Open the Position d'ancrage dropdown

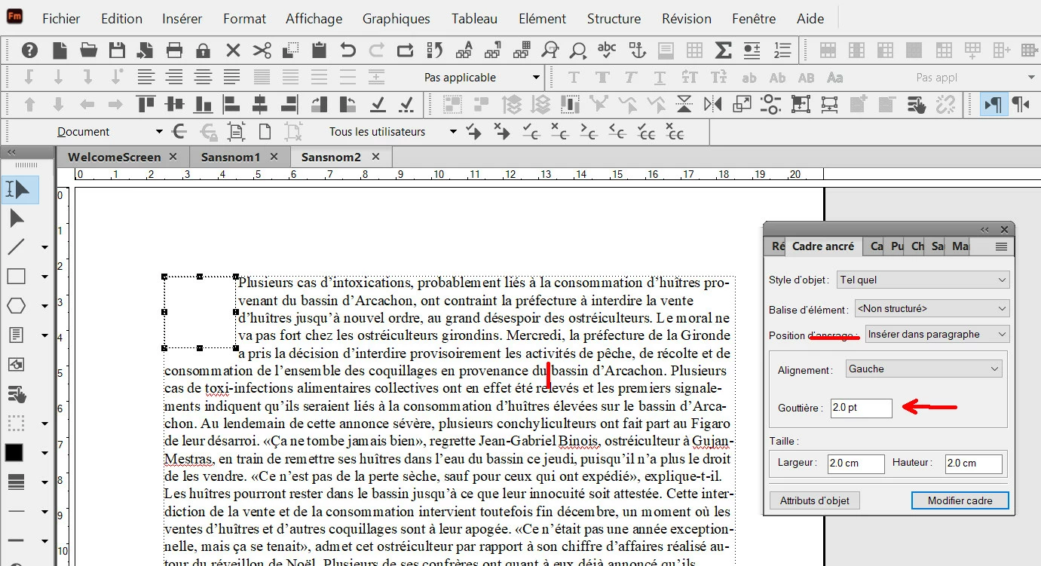937,334
